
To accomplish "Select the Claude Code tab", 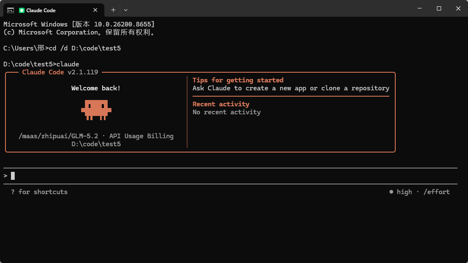I will tap(54, 10).
